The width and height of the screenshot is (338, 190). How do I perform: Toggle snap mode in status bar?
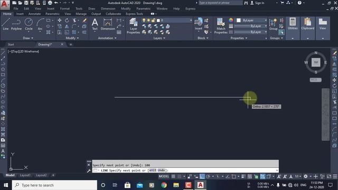coord(180,176)
